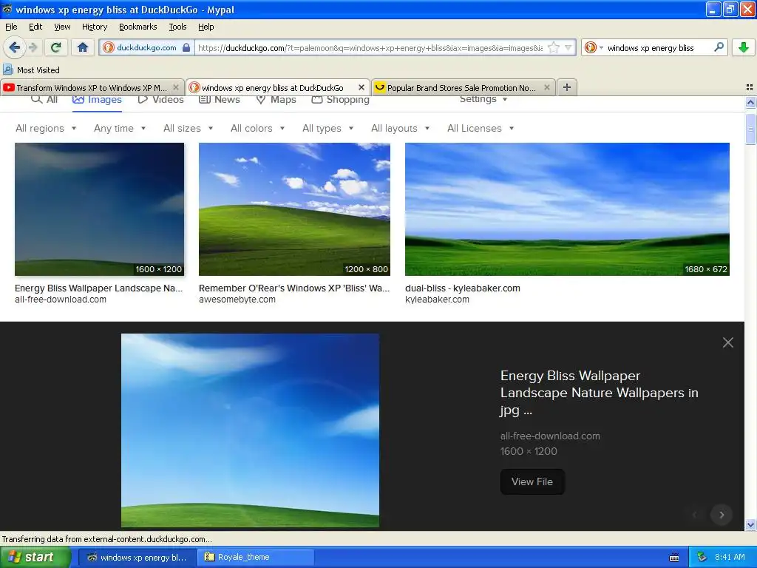This screenshot has height=568, width=757.
Task: Switch to Transform Windows XP YouTube tab
Action: [x=92, y=87]
